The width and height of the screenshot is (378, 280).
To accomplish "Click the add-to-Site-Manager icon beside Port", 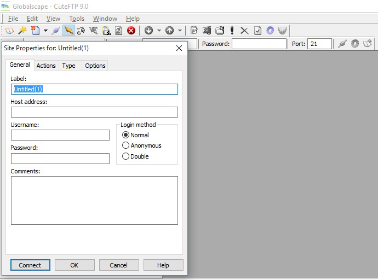I will (x=368, y=44).
